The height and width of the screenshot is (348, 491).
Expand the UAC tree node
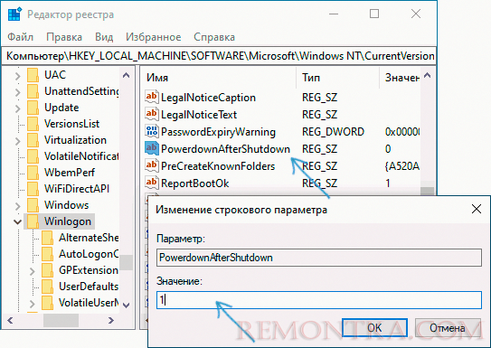click(18, 76)
